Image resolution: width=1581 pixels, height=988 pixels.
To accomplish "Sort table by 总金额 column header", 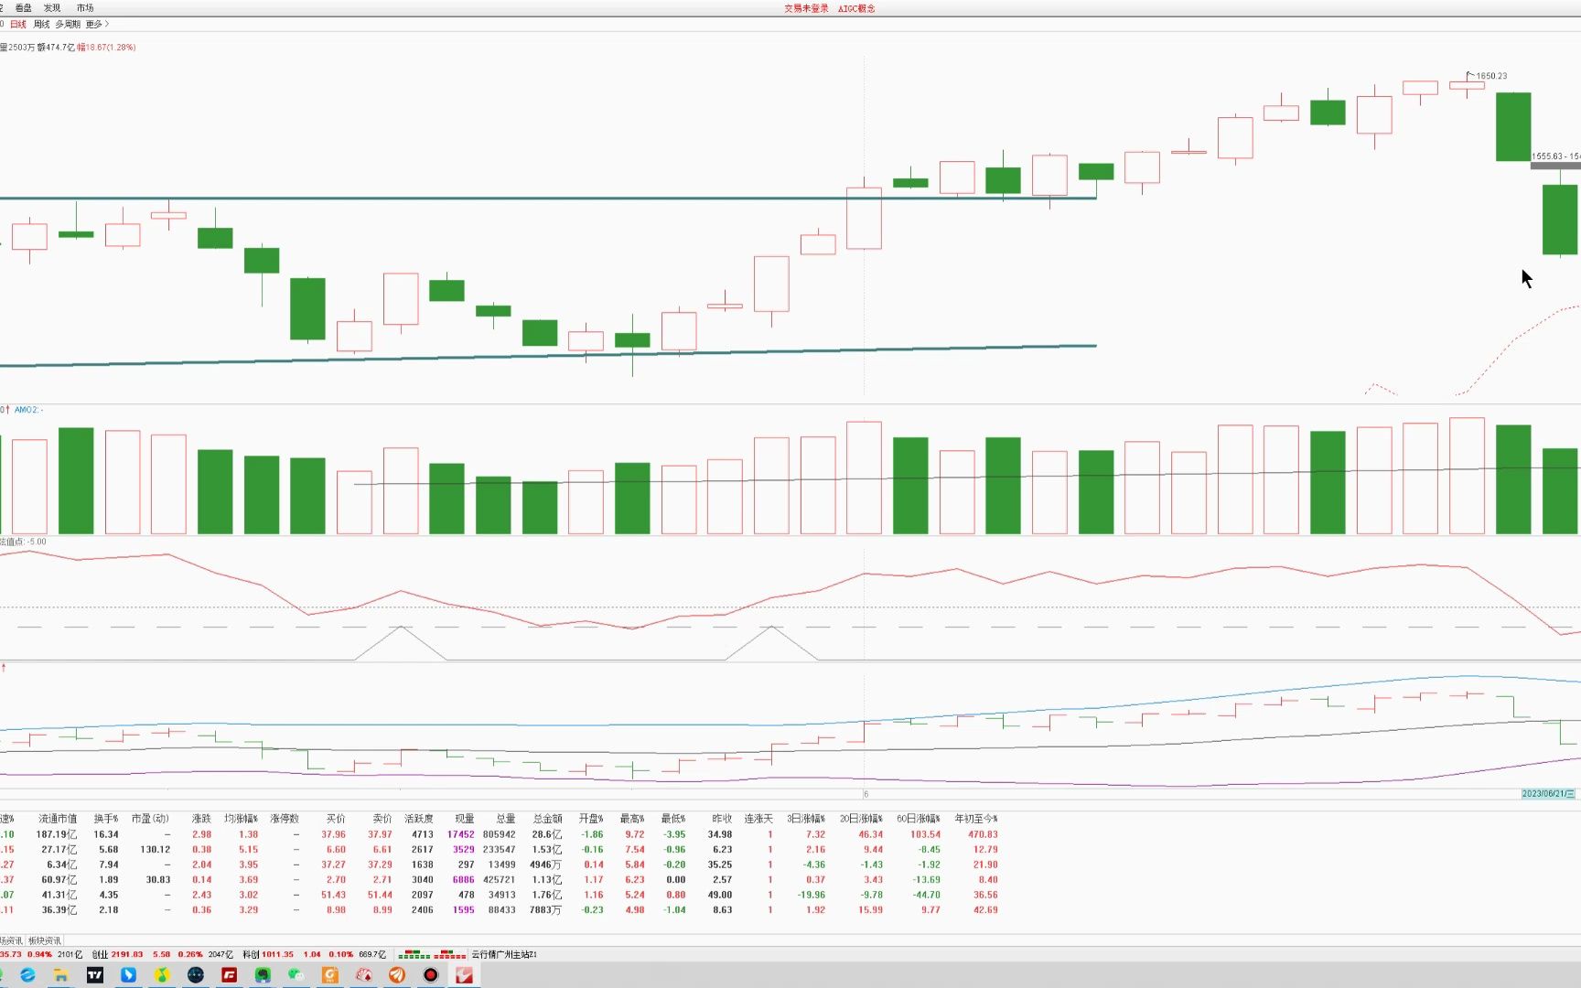I will [547, 819].
